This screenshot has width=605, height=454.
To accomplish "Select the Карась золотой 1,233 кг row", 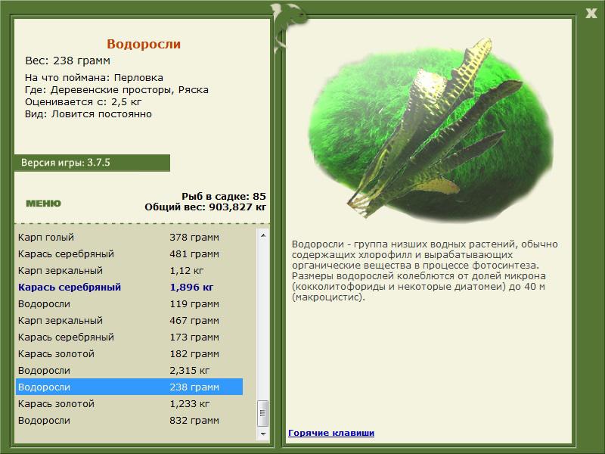I will (x=129, y=403).
